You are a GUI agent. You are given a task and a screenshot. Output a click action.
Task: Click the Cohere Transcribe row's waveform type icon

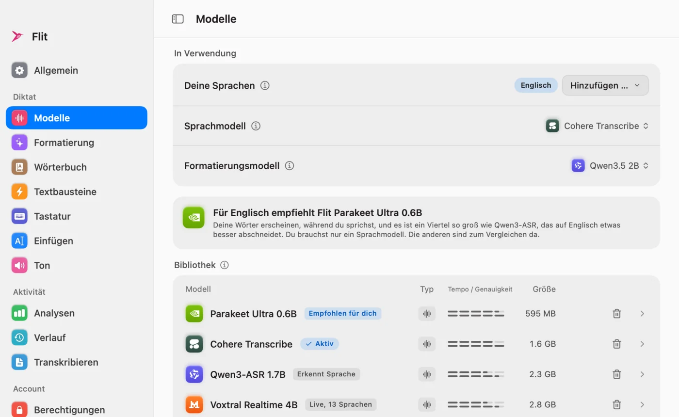[x=427, y=344]
